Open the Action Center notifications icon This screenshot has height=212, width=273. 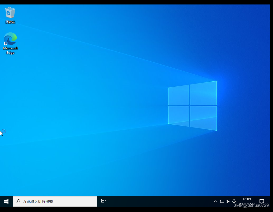tap(261, 201)
